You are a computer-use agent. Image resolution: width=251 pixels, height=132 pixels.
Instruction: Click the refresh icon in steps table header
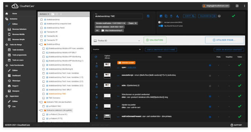pyautogui.click(x=96, y=57)
